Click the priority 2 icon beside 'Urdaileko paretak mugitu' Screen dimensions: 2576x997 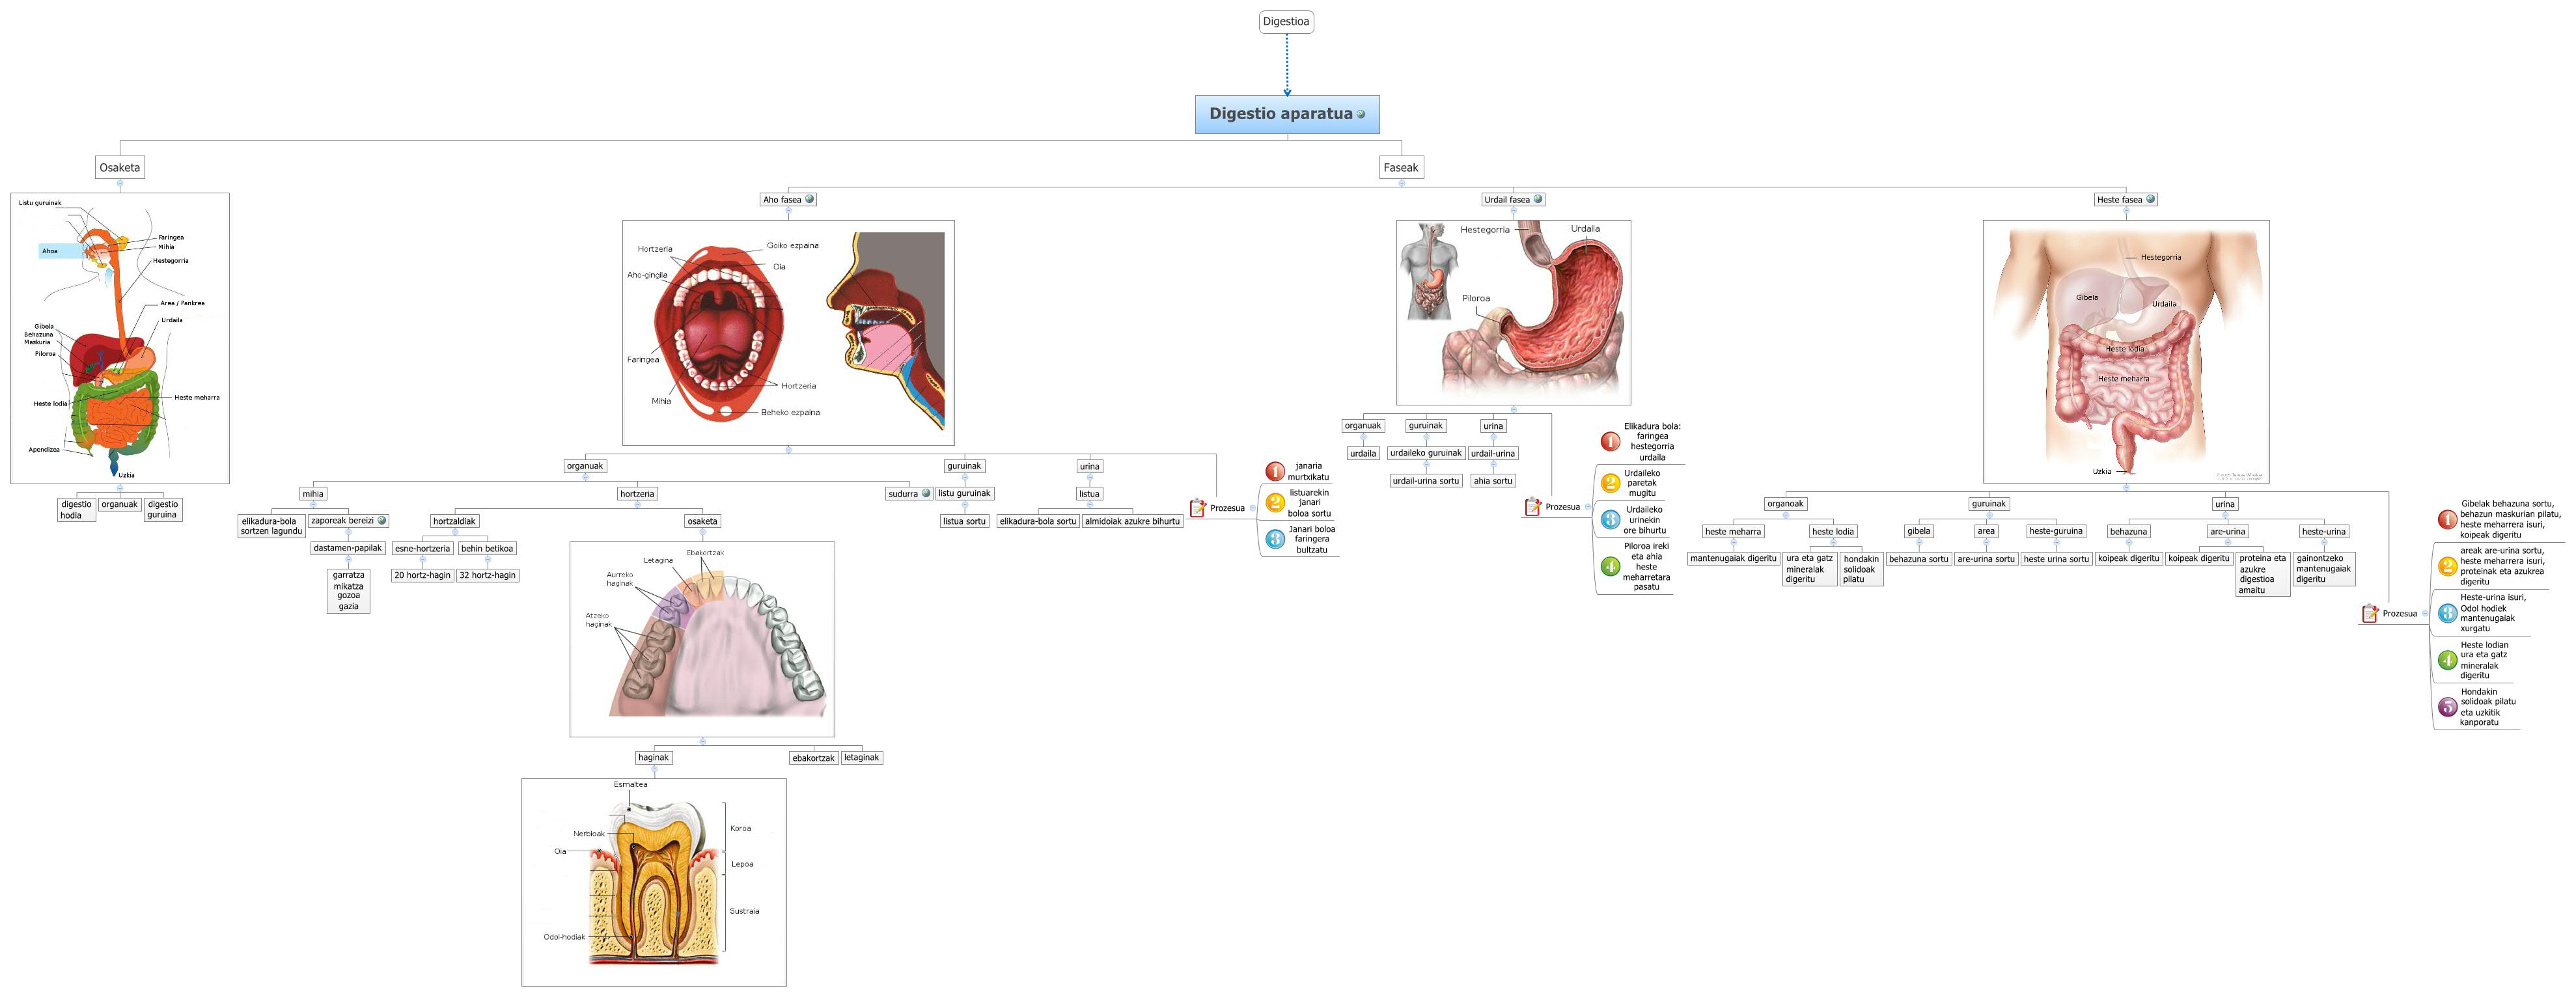click(x=1610, y=483)
